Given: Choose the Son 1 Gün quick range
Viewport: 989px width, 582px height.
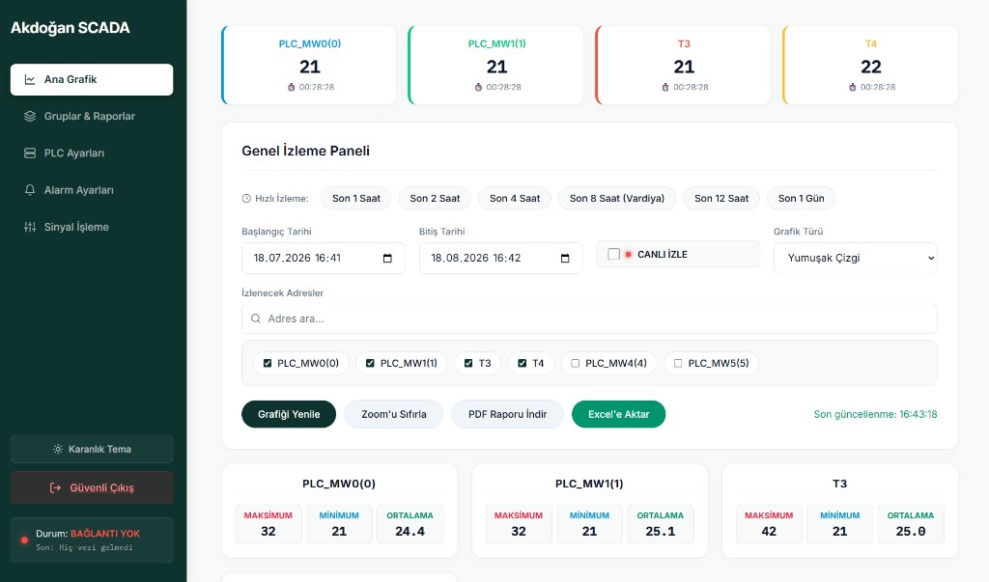Looking at the screenshot, I should [x=801, y=199].
